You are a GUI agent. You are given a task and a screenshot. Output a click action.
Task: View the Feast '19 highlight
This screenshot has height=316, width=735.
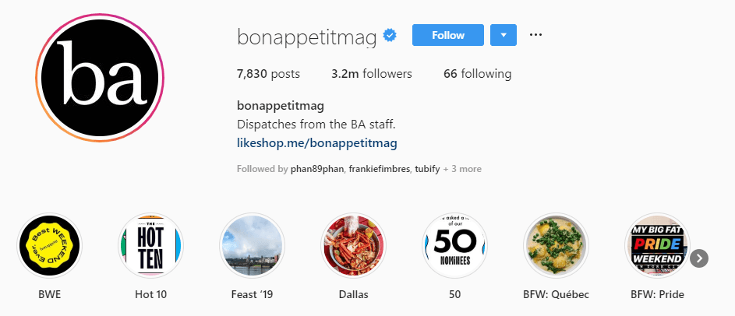tap(252, 247)
